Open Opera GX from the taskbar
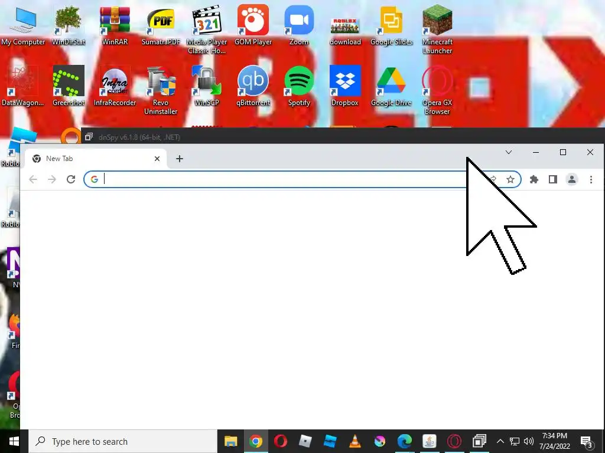The height and width of the screenshot is (453, 605). pyautogui.click(x=454, y=441)
